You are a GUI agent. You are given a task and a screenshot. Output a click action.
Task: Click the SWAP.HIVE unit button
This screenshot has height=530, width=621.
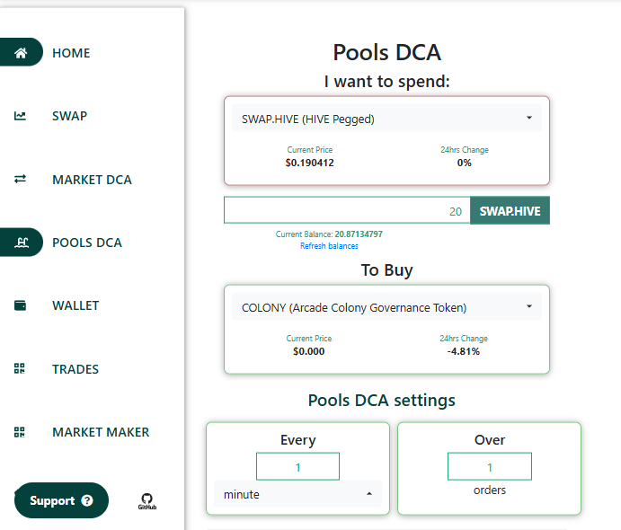pyautogui.click(x=510, y=210)
